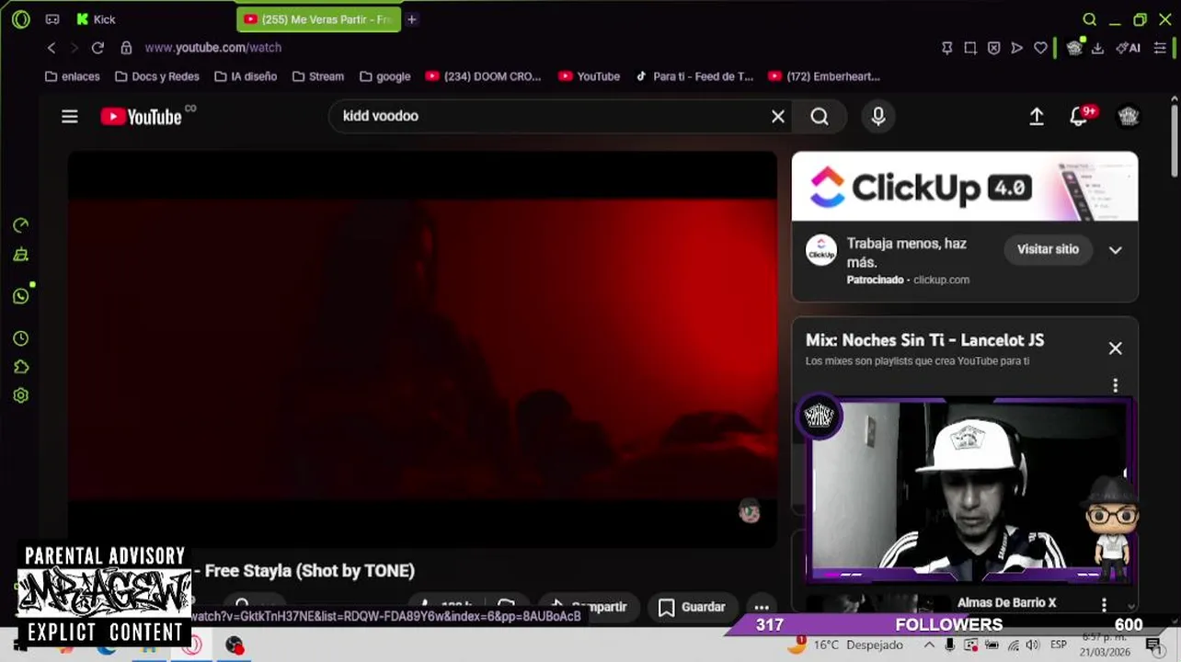Open YouTube notifications bell

1080,117
